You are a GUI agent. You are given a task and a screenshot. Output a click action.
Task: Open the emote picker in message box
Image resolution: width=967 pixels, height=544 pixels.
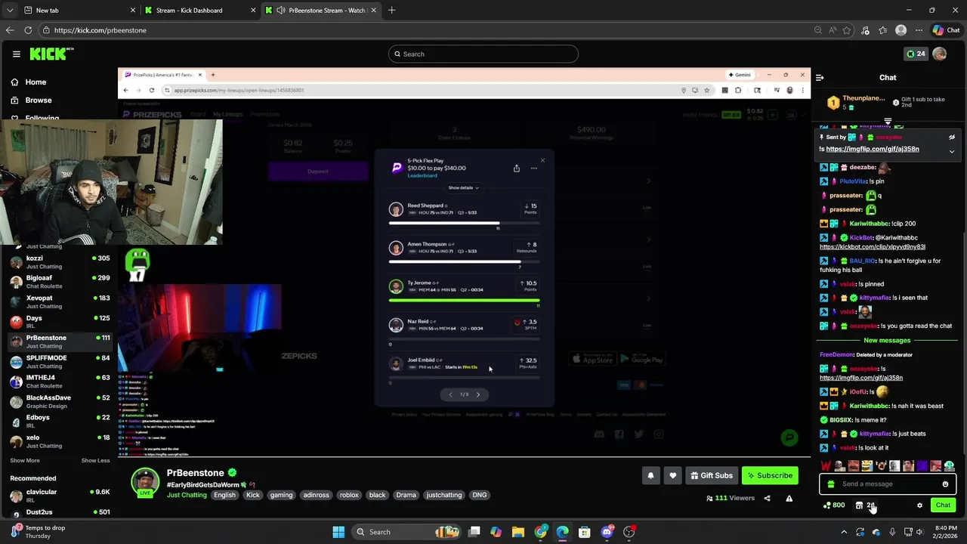945,484
